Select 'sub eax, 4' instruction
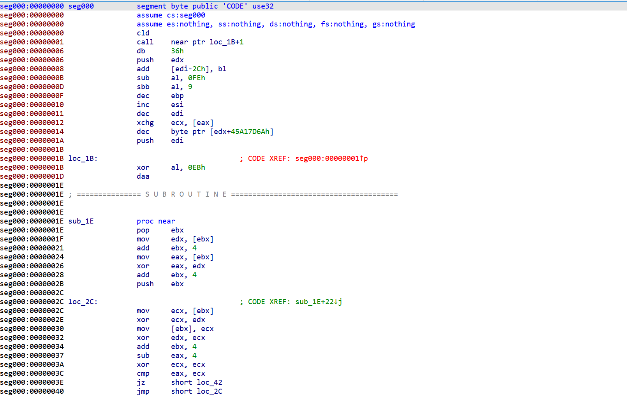 [x=167, y=356]
